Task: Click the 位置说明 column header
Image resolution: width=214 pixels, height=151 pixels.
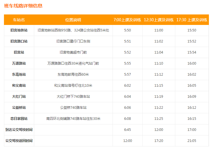Action: (x=73, y=20)
